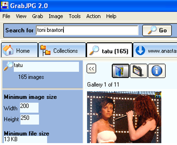Open the Help menu
The image size is (177, 145).
pyautogui.click(x=111, y=16)
